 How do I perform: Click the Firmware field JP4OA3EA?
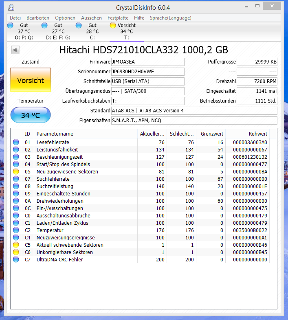(x=148, y=62)
